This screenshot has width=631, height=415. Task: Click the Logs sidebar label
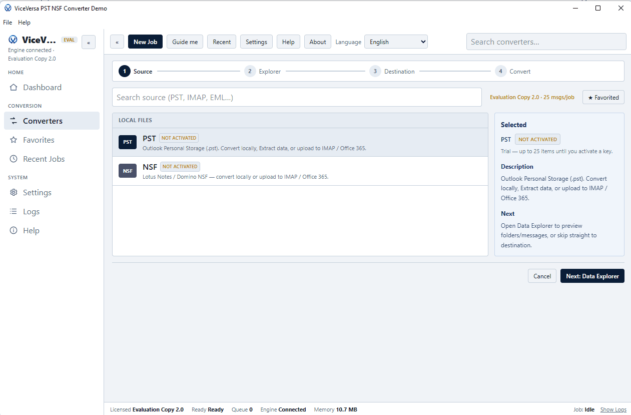coord(31,212)
